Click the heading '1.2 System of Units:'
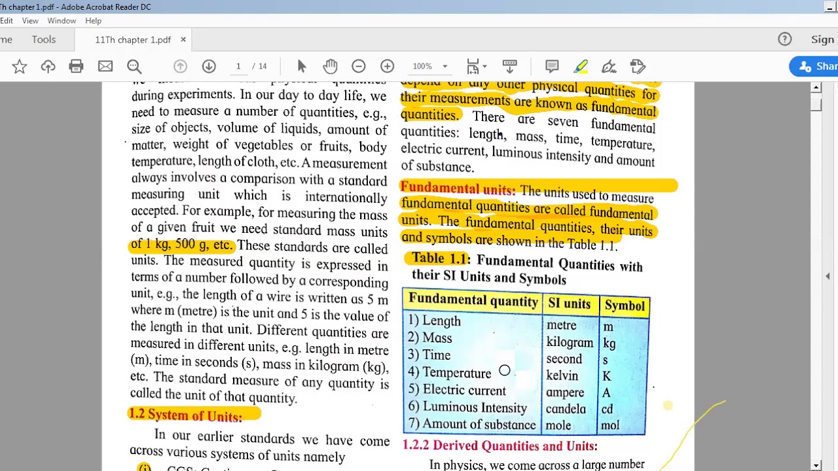Screen dimensions: 838x471 point(185,415)
